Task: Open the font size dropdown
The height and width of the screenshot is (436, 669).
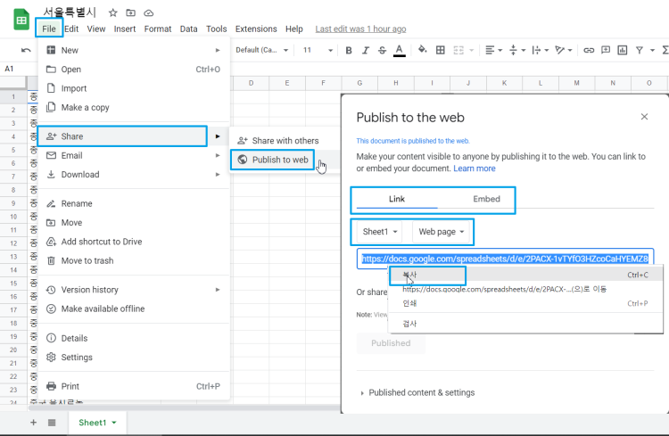Action: coord(318,50)
